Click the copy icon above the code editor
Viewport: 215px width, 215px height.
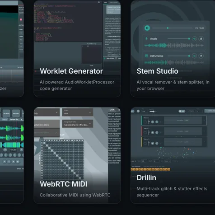99,2
